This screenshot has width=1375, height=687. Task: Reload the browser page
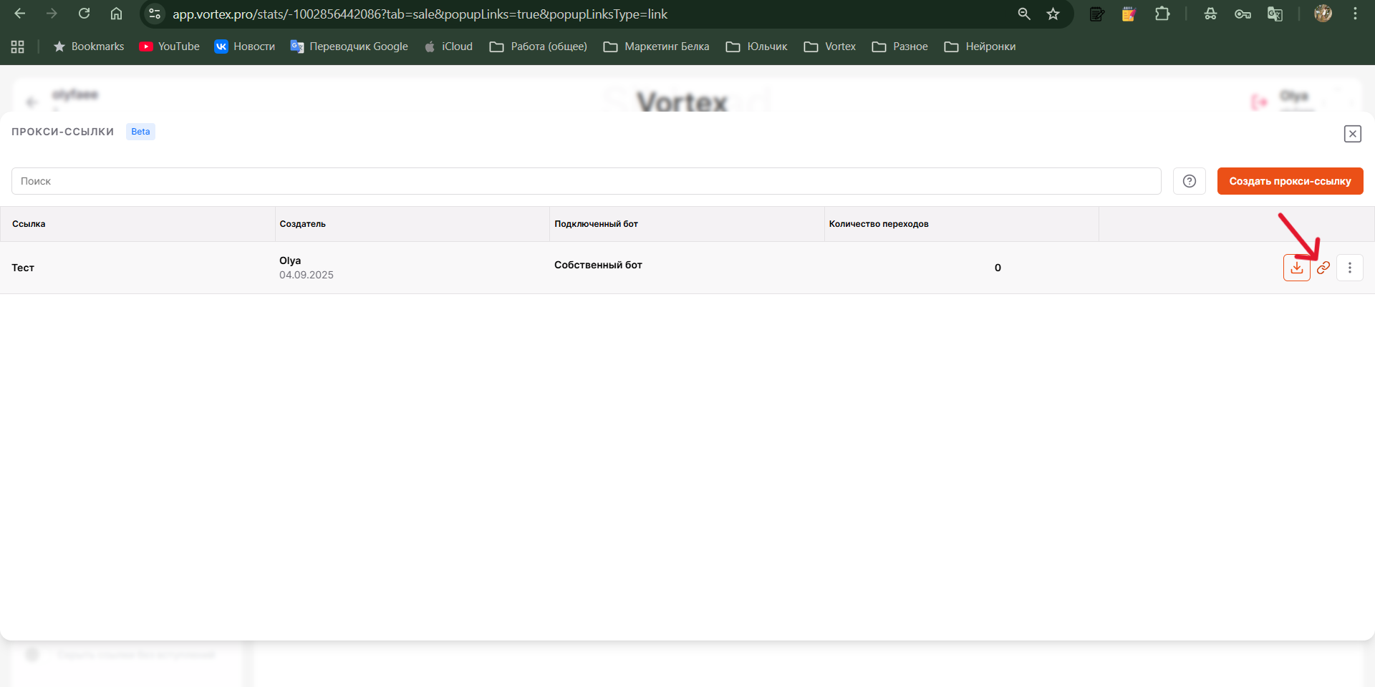pos(84,14)
